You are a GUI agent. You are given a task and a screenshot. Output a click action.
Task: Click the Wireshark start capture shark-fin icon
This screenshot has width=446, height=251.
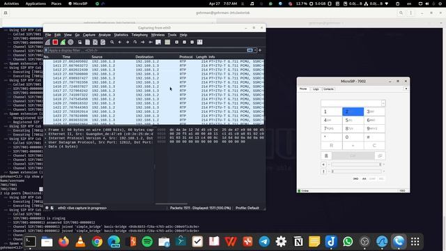(47, 42)
